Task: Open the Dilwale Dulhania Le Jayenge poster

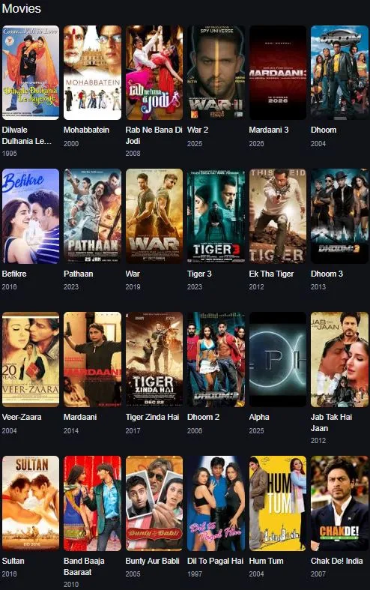Action: coord(31,73)
